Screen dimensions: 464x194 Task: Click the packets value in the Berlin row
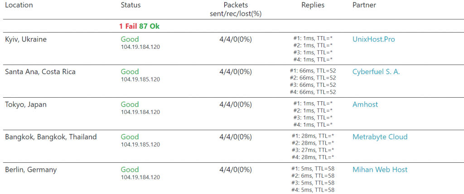point(235,170)
